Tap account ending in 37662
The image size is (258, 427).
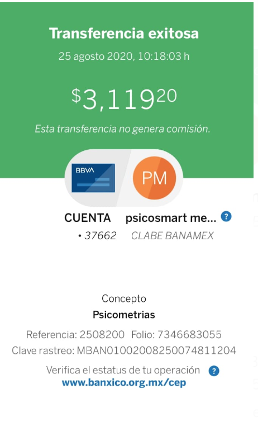(97, 235)
